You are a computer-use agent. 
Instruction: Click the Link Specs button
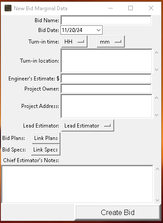pos(46,150)
